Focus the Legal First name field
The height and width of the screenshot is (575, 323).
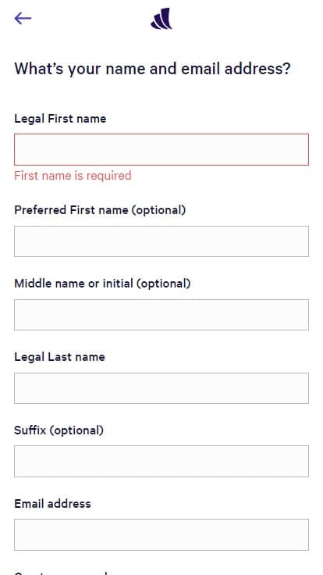161,150
